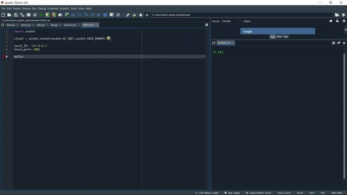
Task: Re-run last script icon
Action: point(67,15)
